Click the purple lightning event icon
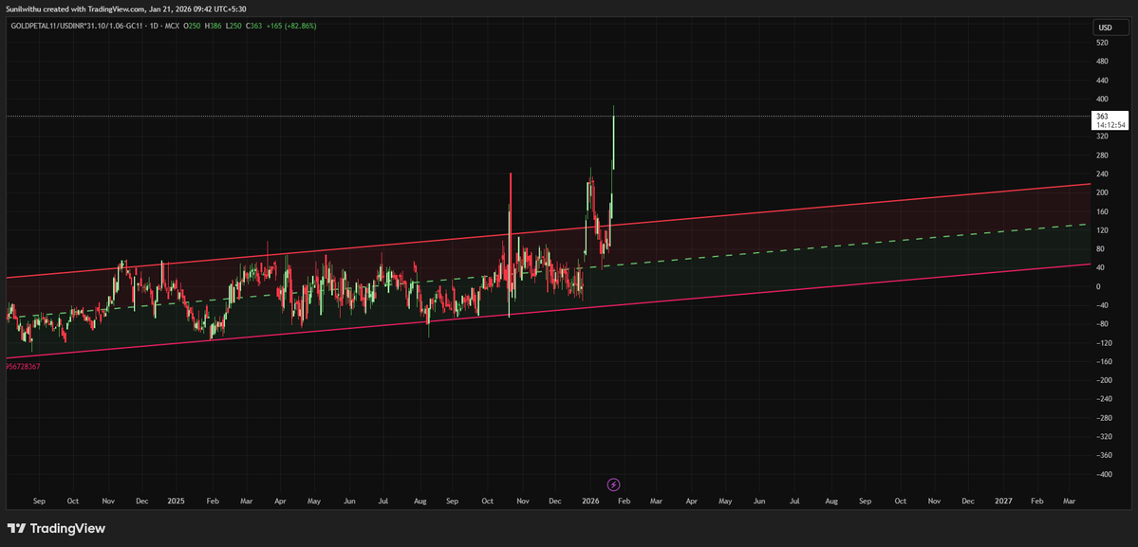1138x547 pixels. (613, 484)
